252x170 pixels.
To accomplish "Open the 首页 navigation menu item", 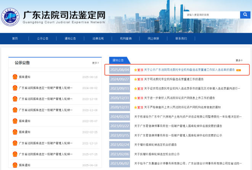I will point(15,39).
